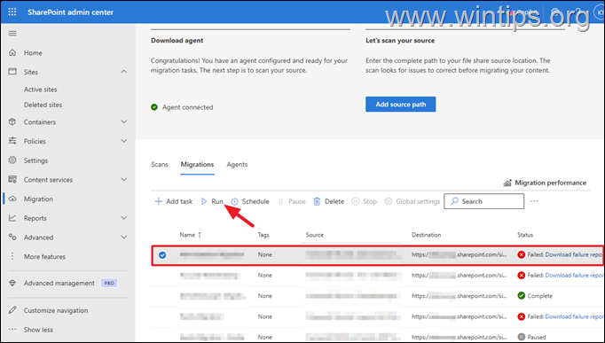Viewport: 605px width, 343px height.
Task: Open Download failure report in fourth row
Action: pyautogui.click(x=574, y=316)
